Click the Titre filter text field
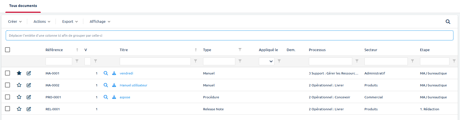 [x=155, y=61]
